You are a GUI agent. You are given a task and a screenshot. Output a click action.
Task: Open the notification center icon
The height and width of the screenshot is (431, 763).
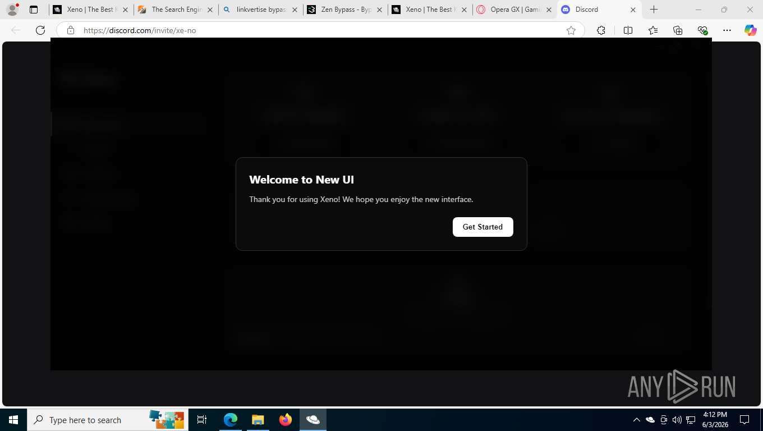click(x=744, y=420)
